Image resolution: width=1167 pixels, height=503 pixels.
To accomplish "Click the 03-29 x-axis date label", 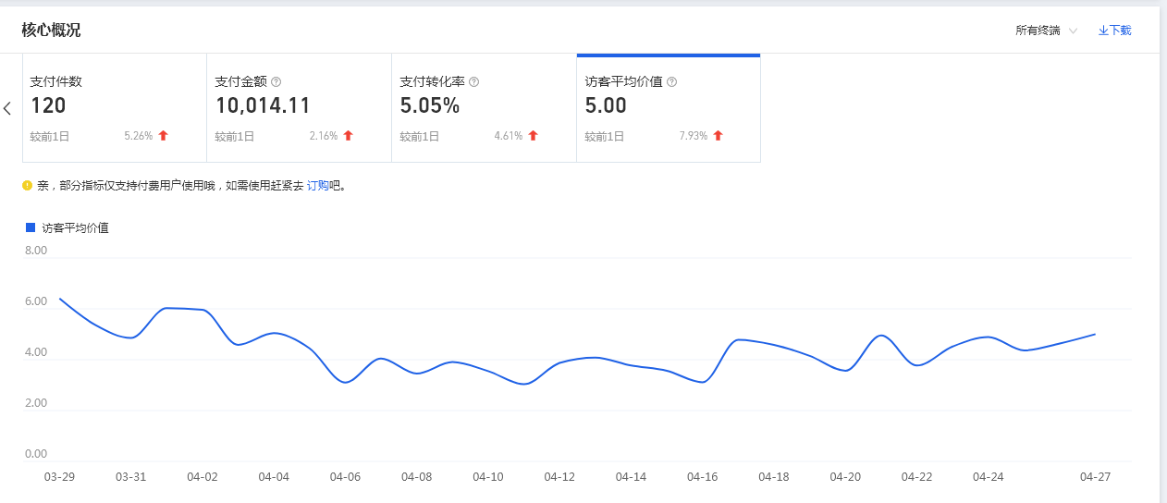I will point(59,477).
